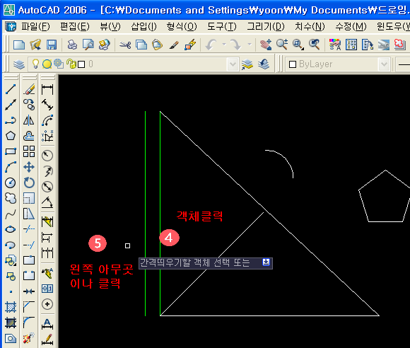Click the Pan Realtime hand icon

pyautogui.click(x=266, y=45)
